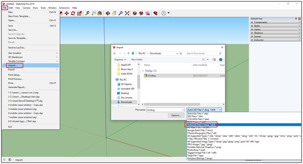This screenshot has height=164, width=303.
Task: Select the Pan hand tool
Action: coord(114,13)
